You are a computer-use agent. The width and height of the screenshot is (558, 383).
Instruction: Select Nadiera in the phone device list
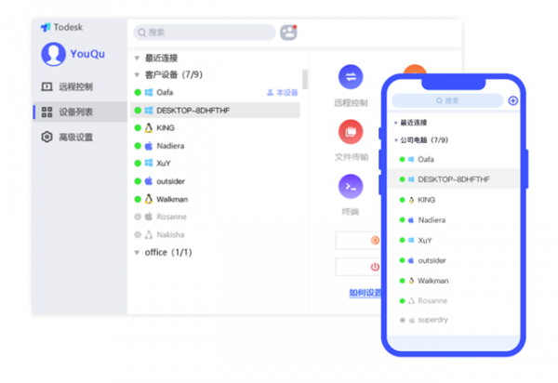454,220
